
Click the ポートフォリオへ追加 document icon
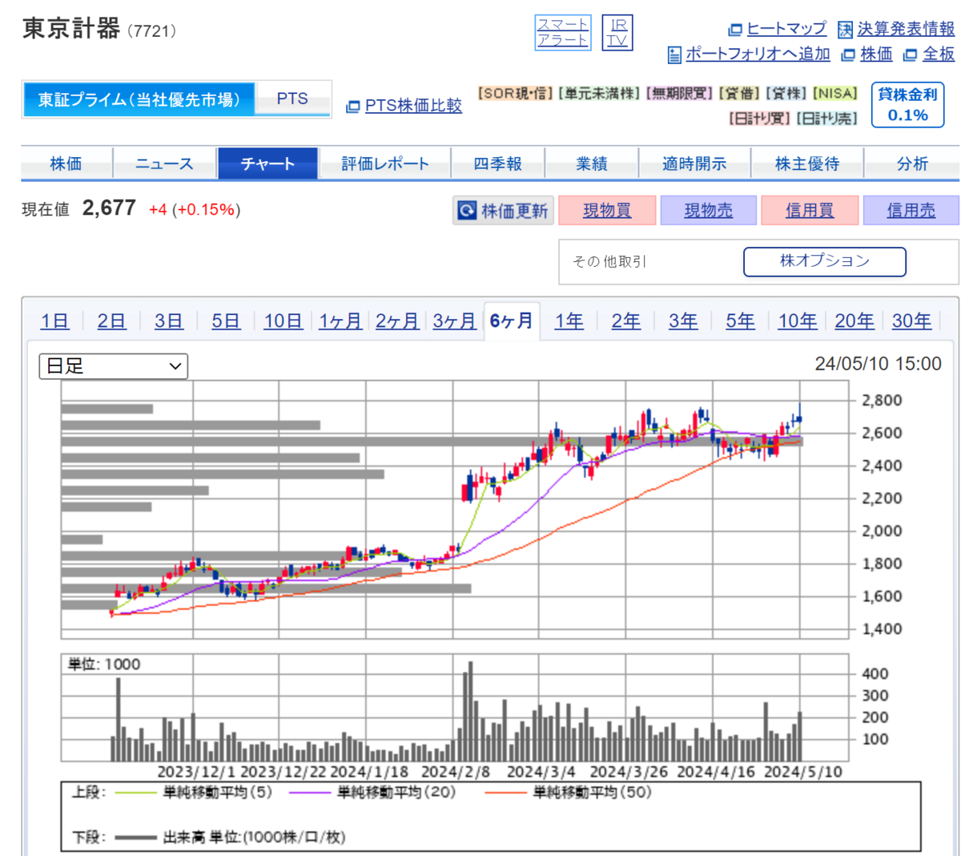[x=674, y=55]
